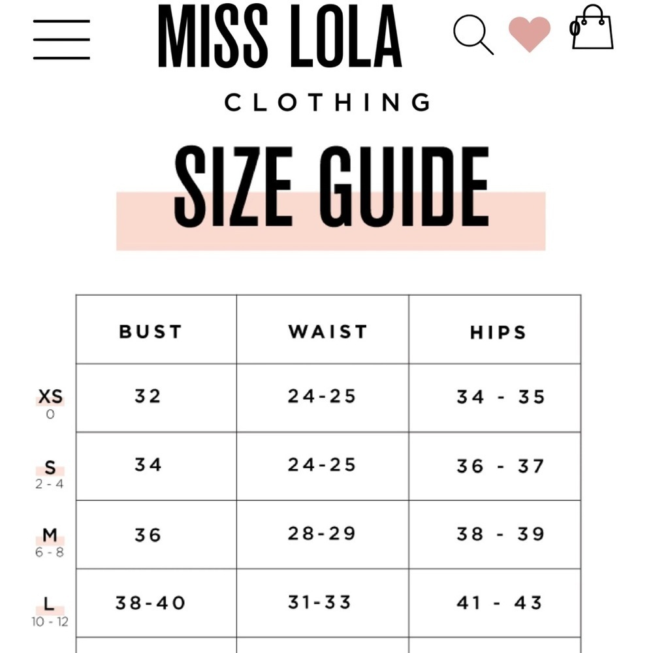Image resolution: width=653 pixels, height=653 pixels.
Task: Click the XS waist value 24-25
Action: (321, 396)
